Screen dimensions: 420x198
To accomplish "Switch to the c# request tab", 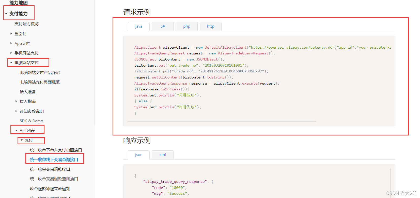I will (x=163, y=26).
